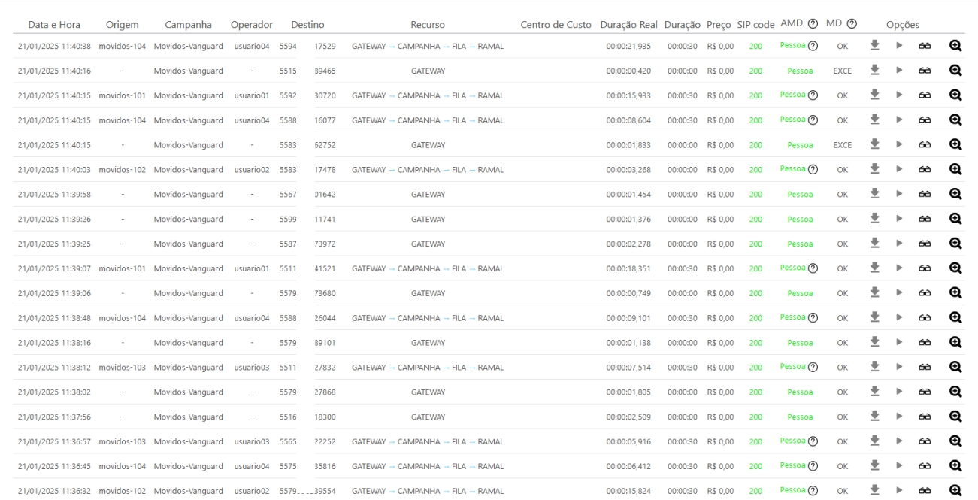Image resolution: width=978 pixels, height=500 pixels.
Task: Click help icon beside MD column header
Action: pos(852,24)
